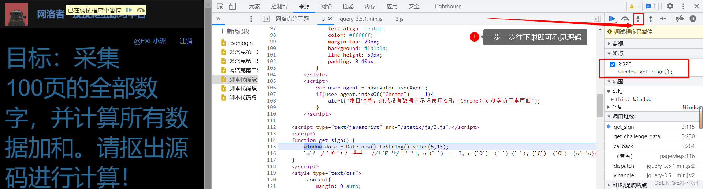Click the window.get_sign(); breakpoint entry

click(645, 72)
